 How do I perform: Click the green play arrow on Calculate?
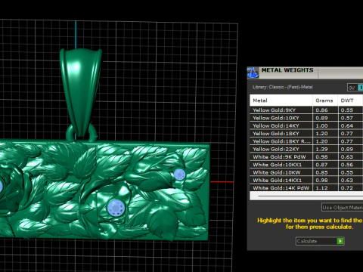coord(340,241)
